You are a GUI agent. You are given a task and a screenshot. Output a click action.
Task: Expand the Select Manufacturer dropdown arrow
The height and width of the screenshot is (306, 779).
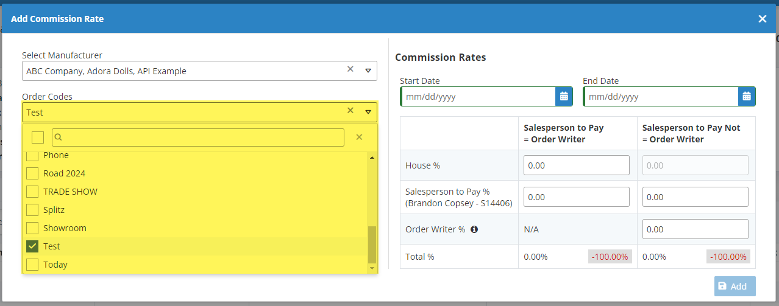coord(368,71)
